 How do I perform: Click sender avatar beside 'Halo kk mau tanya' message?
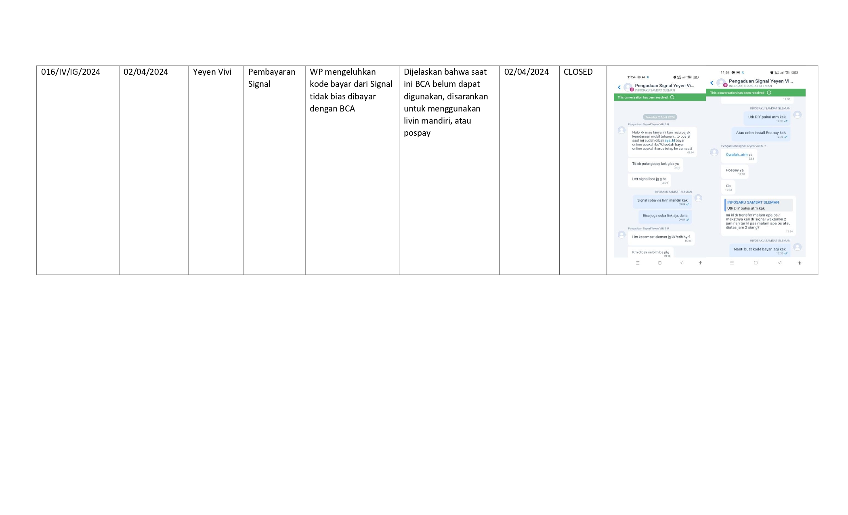click(621, 130)
